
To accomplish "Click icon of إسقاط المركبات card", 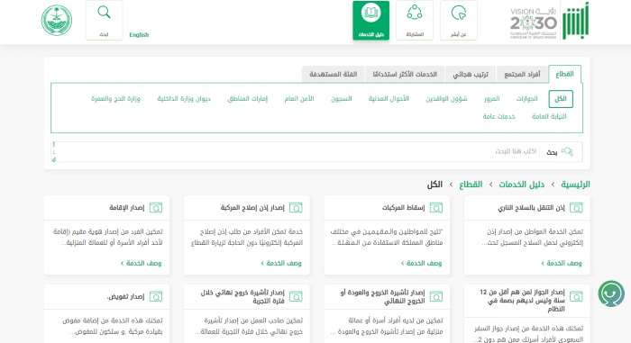I will pyautogui.click(x=436, y=208).
